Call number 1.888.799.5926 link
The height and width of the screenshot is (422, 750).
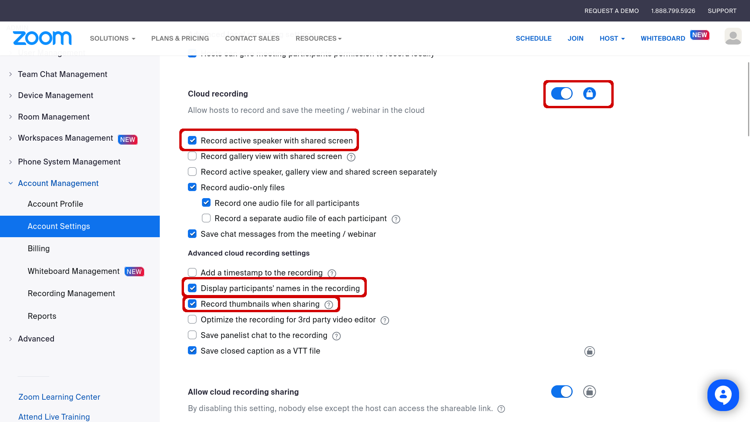coord(673,11)
